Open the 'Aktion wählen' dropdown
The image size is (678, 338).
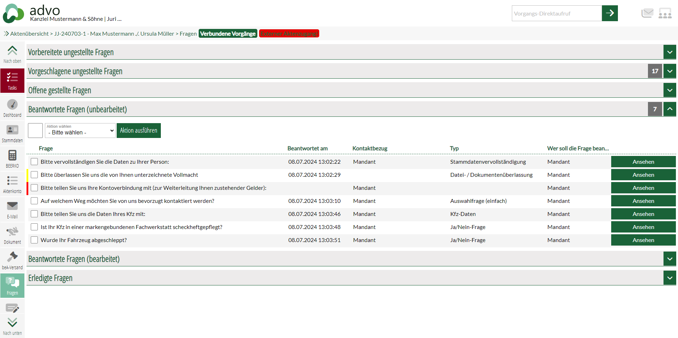click(x=80, y=131)
